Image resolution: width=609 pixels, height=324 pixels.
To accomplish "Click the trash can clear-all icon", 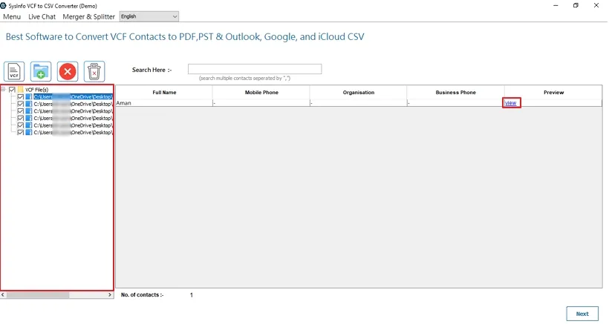I will click(x=94, y=71).
